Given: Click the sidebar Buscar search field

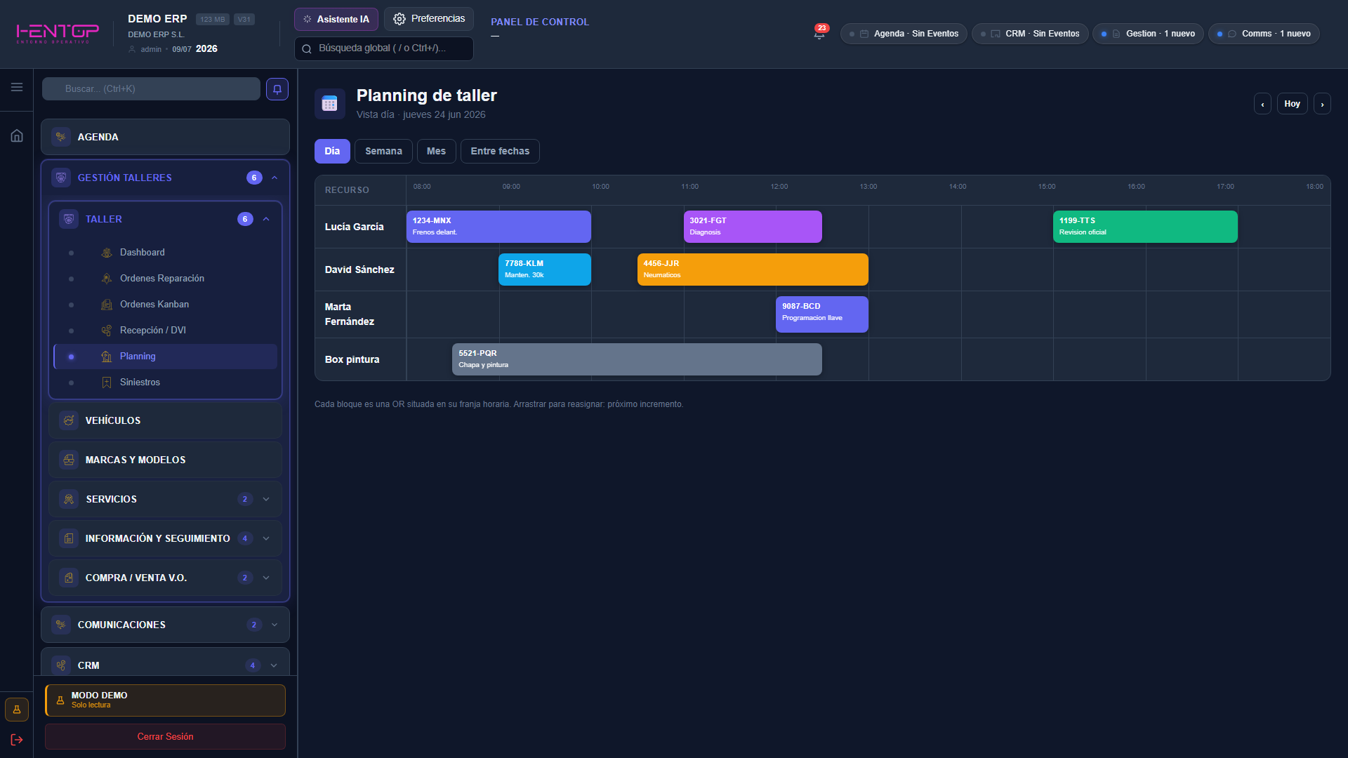Looking at the screenshot, I should pyautogui.click(x=151, y=89).
